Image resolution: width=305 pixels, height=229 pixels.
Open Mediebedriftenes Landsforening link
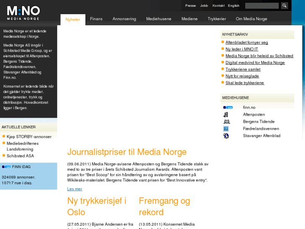[x=23, y=146]
